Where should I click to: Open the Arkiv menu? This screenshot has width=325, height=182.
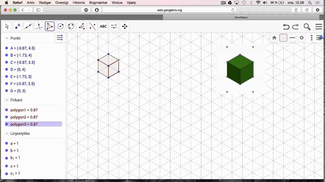pos(30,3)
